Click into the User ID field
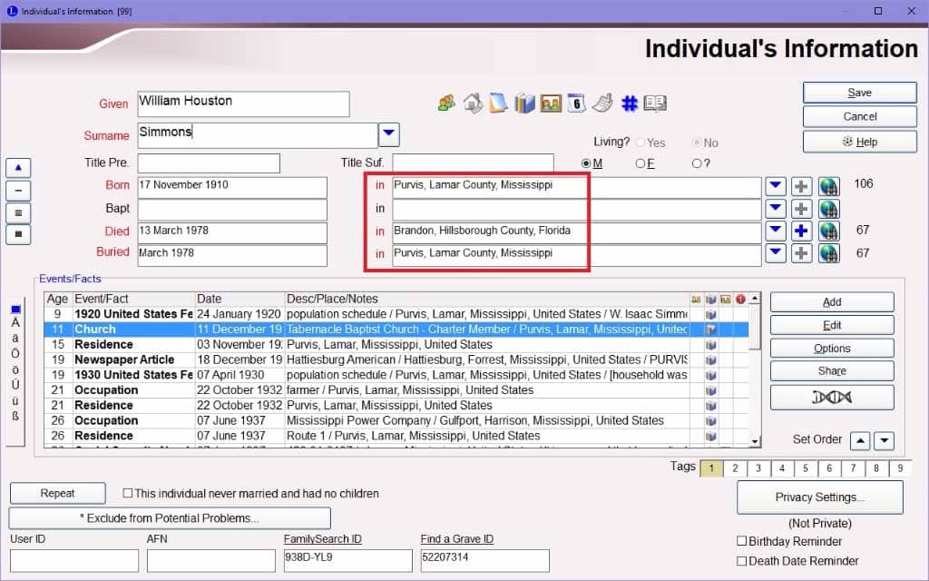The width and height of the screenshot is (929, 581). [x=74, y=560]
